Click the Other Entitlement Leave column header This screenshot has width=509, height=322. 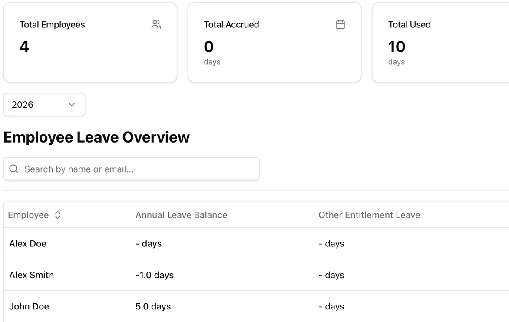tap(369, 215)
